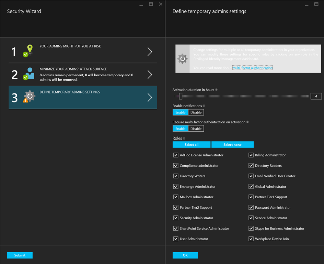Toggle the Security Administrator checkbox
Image resolution: width=324 pixels, height=264 pixels.
[176, 218]
